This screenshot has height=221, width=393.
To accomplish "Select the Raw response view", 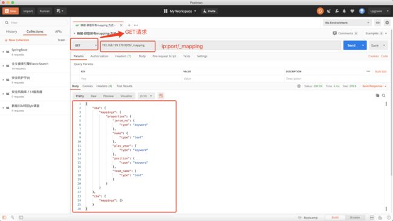I will point(94,96).
